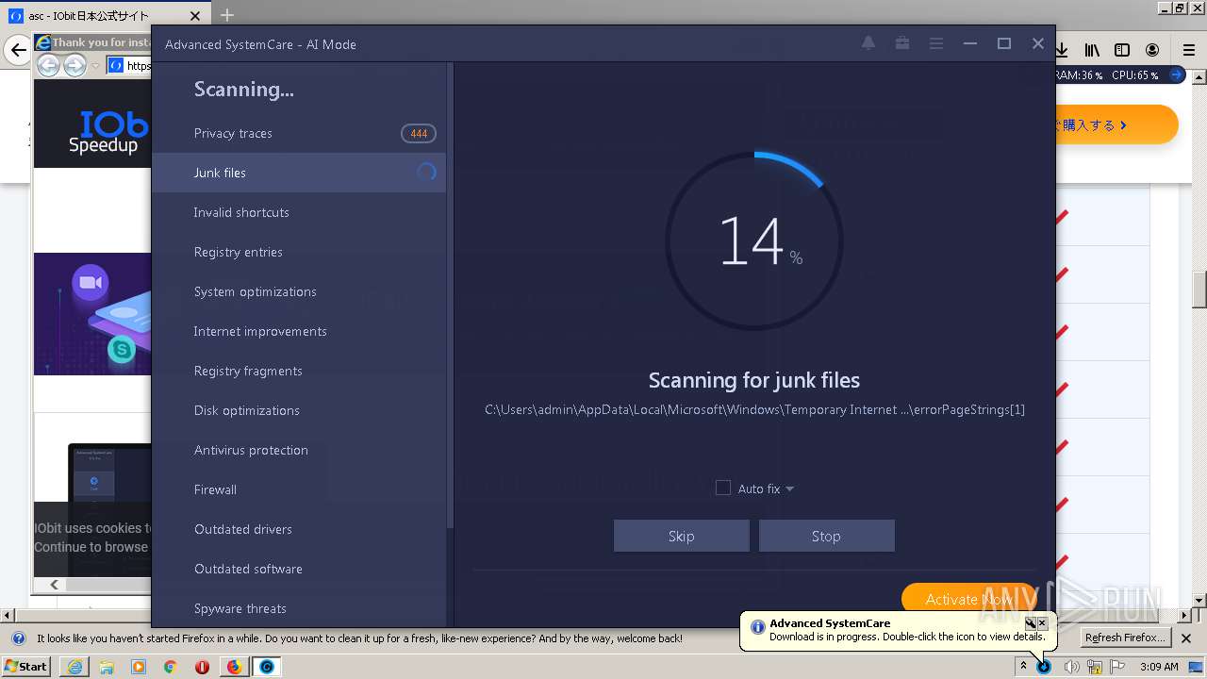
Task: Open the volume speaker tray icon
Action: 1071,667
